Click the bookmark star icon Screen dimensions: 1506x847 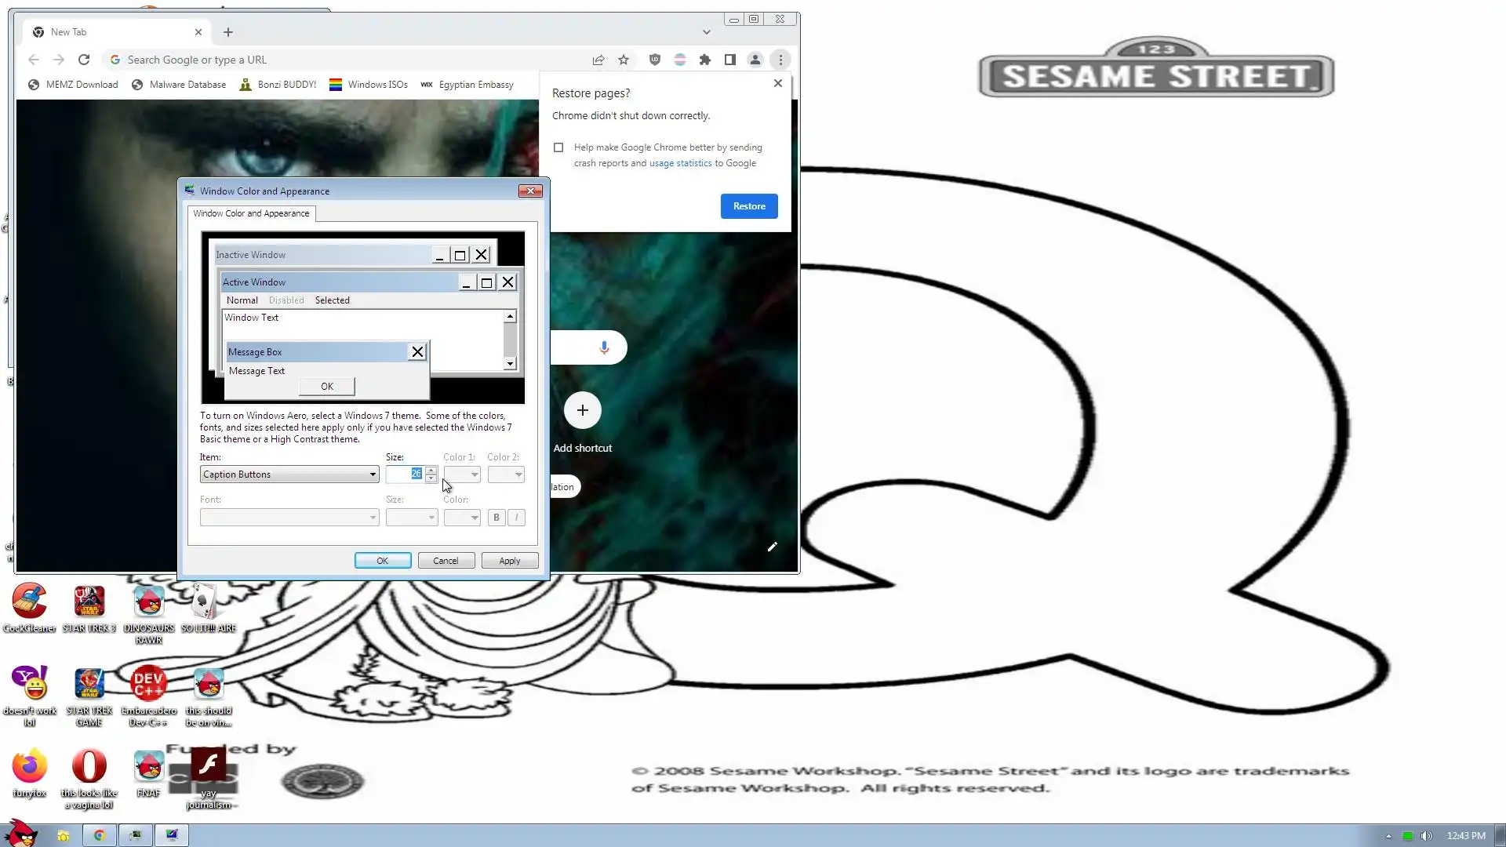click(x=624, y=60)
